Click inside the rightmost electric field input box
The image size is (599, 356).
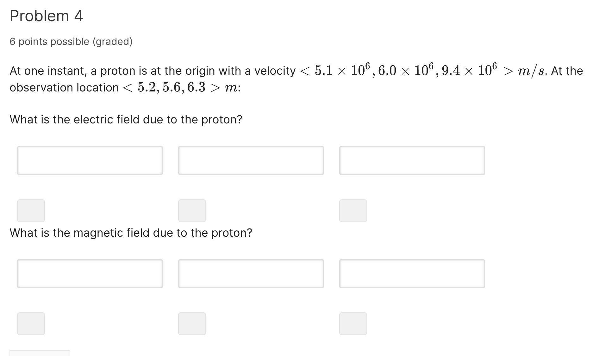(412, 160)
